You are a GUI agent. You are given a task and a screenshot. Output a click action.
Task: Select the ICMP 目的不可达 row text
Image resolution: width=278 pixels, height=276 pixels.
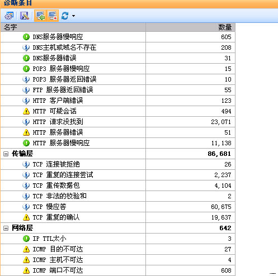pos(58,249)
